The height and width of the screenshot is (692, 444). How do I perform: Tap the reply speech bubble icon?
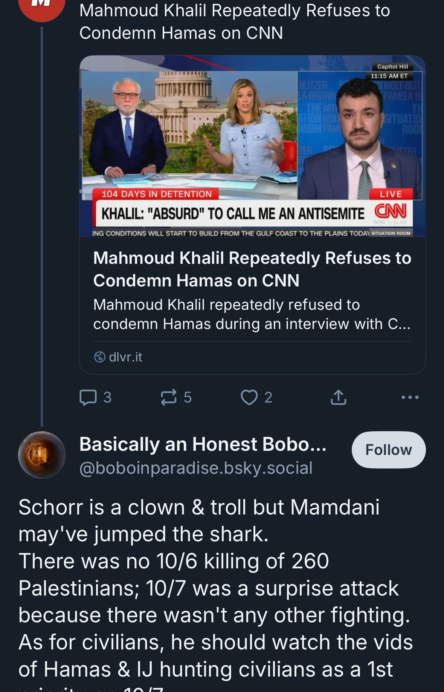(88, 397)
